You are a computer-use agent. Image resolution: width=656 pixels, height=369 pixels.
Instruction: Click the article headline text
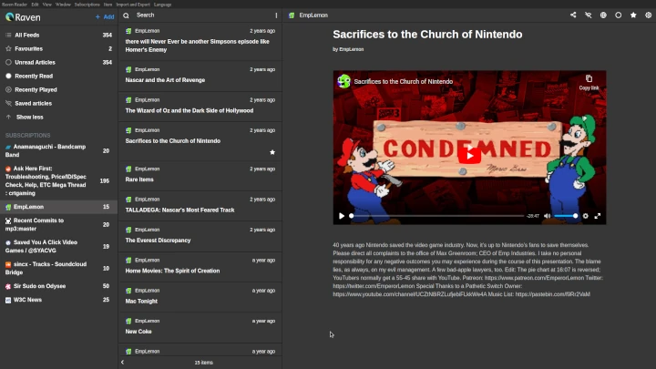coord(427,35)
